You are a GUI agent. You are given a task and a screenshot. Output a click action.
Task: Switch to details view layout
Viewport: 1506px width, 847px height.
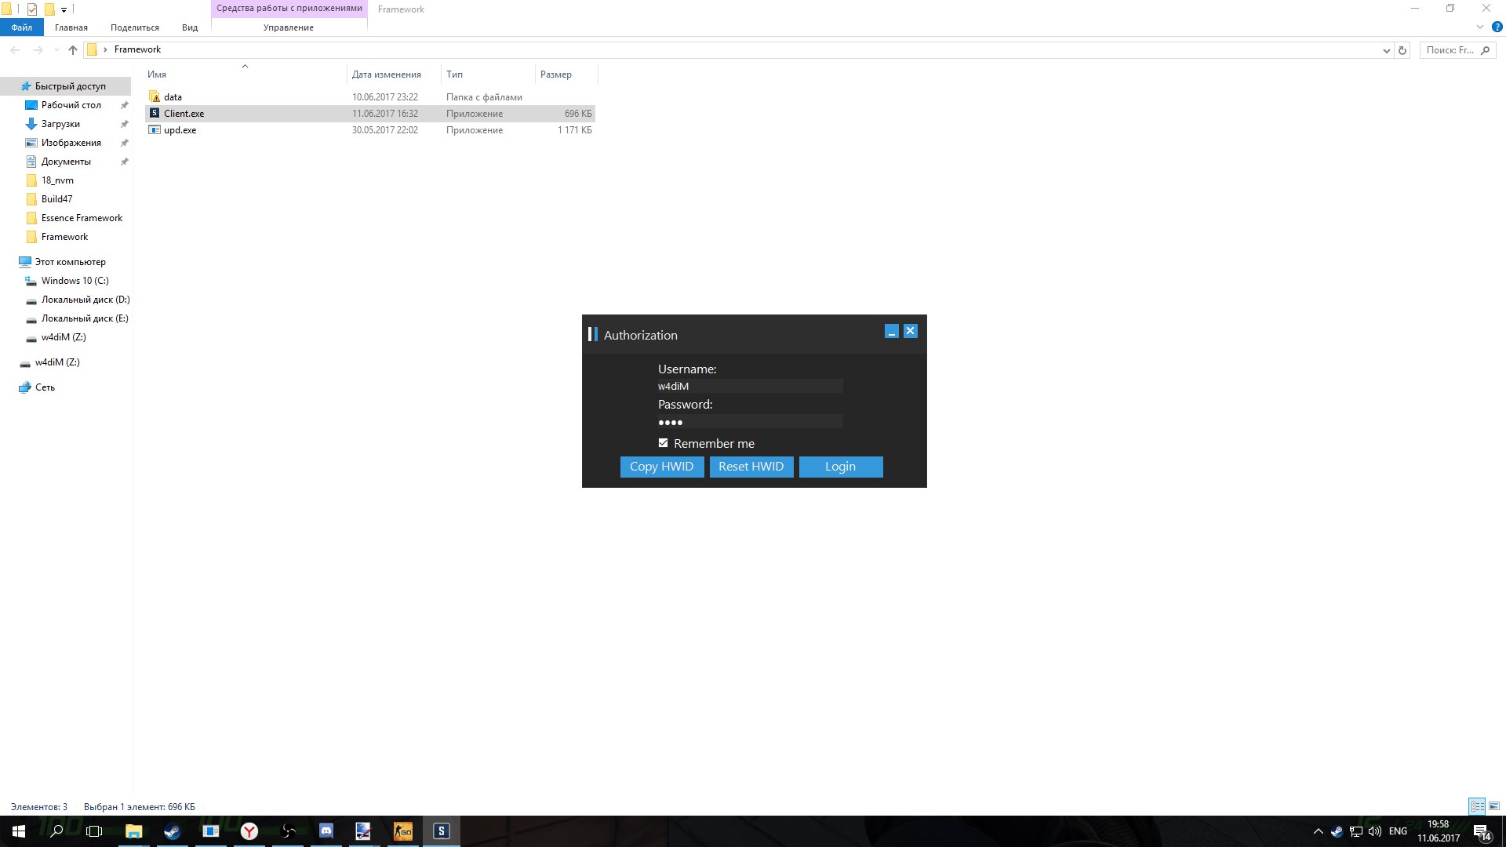(x=1477, y=806)
